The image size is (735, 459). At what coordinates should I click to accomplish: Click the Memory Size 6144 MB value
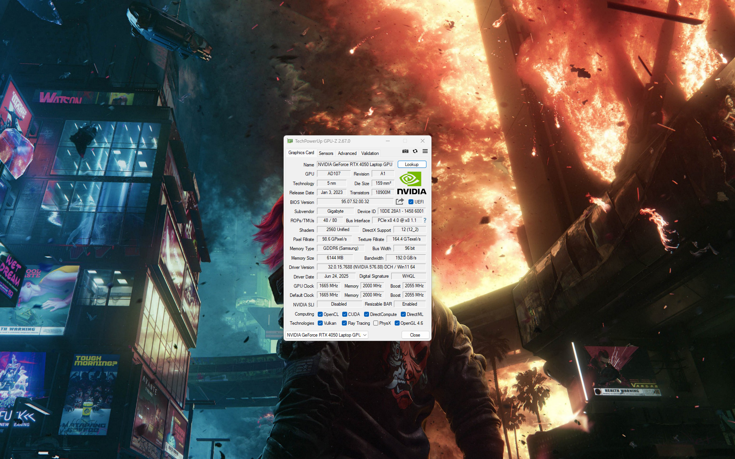click(x=335, y=258)
